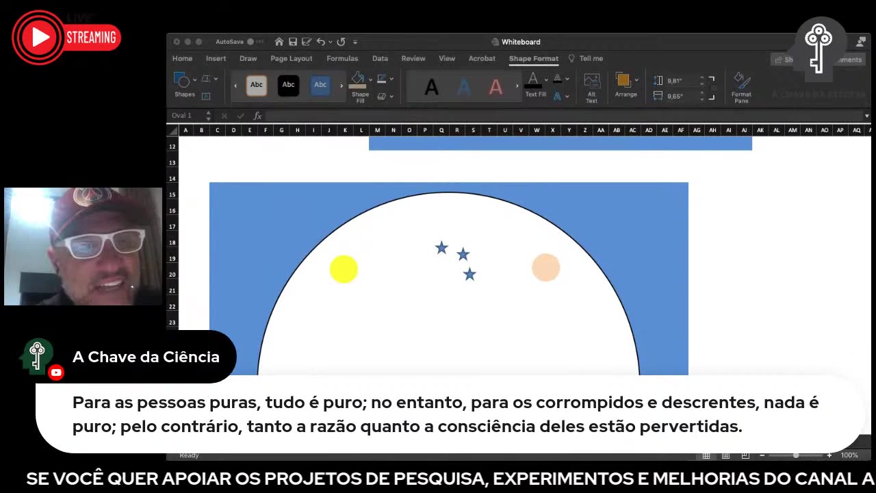The image size is (876, 493).
Task: Open the Review tab
Action: (413, 58)
